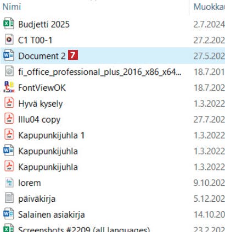This screenshot has height=232, width=225.
Task: Click the red number 7 badge
Action: [x=73, y=55]
